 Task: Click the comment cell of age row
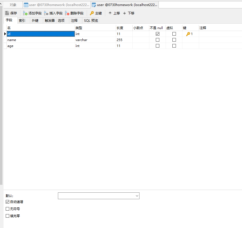click(x=221, y=46)
